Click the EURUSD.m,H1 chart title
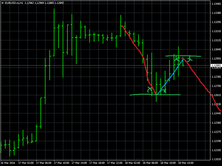The image size is (222, 166). pos(14,3)
